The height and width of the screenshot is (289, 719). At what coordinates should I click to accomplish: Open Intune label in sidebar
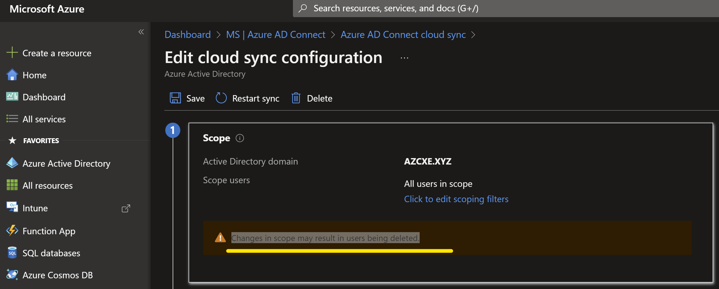point(35,208)
